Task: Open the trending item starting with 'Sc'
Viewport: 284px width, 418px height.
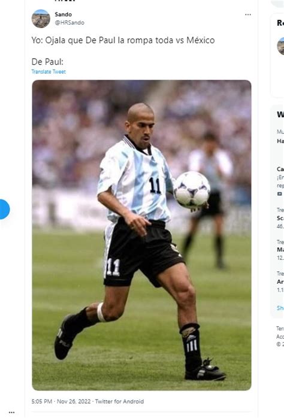Action: pos(280,218)
